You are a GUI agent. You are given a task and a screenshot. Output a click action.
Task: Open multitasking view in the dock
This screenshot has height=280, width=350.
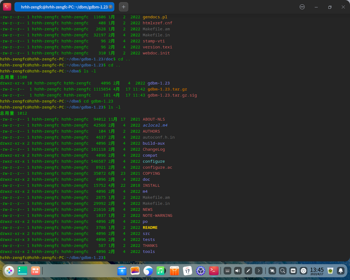[36, 271]
